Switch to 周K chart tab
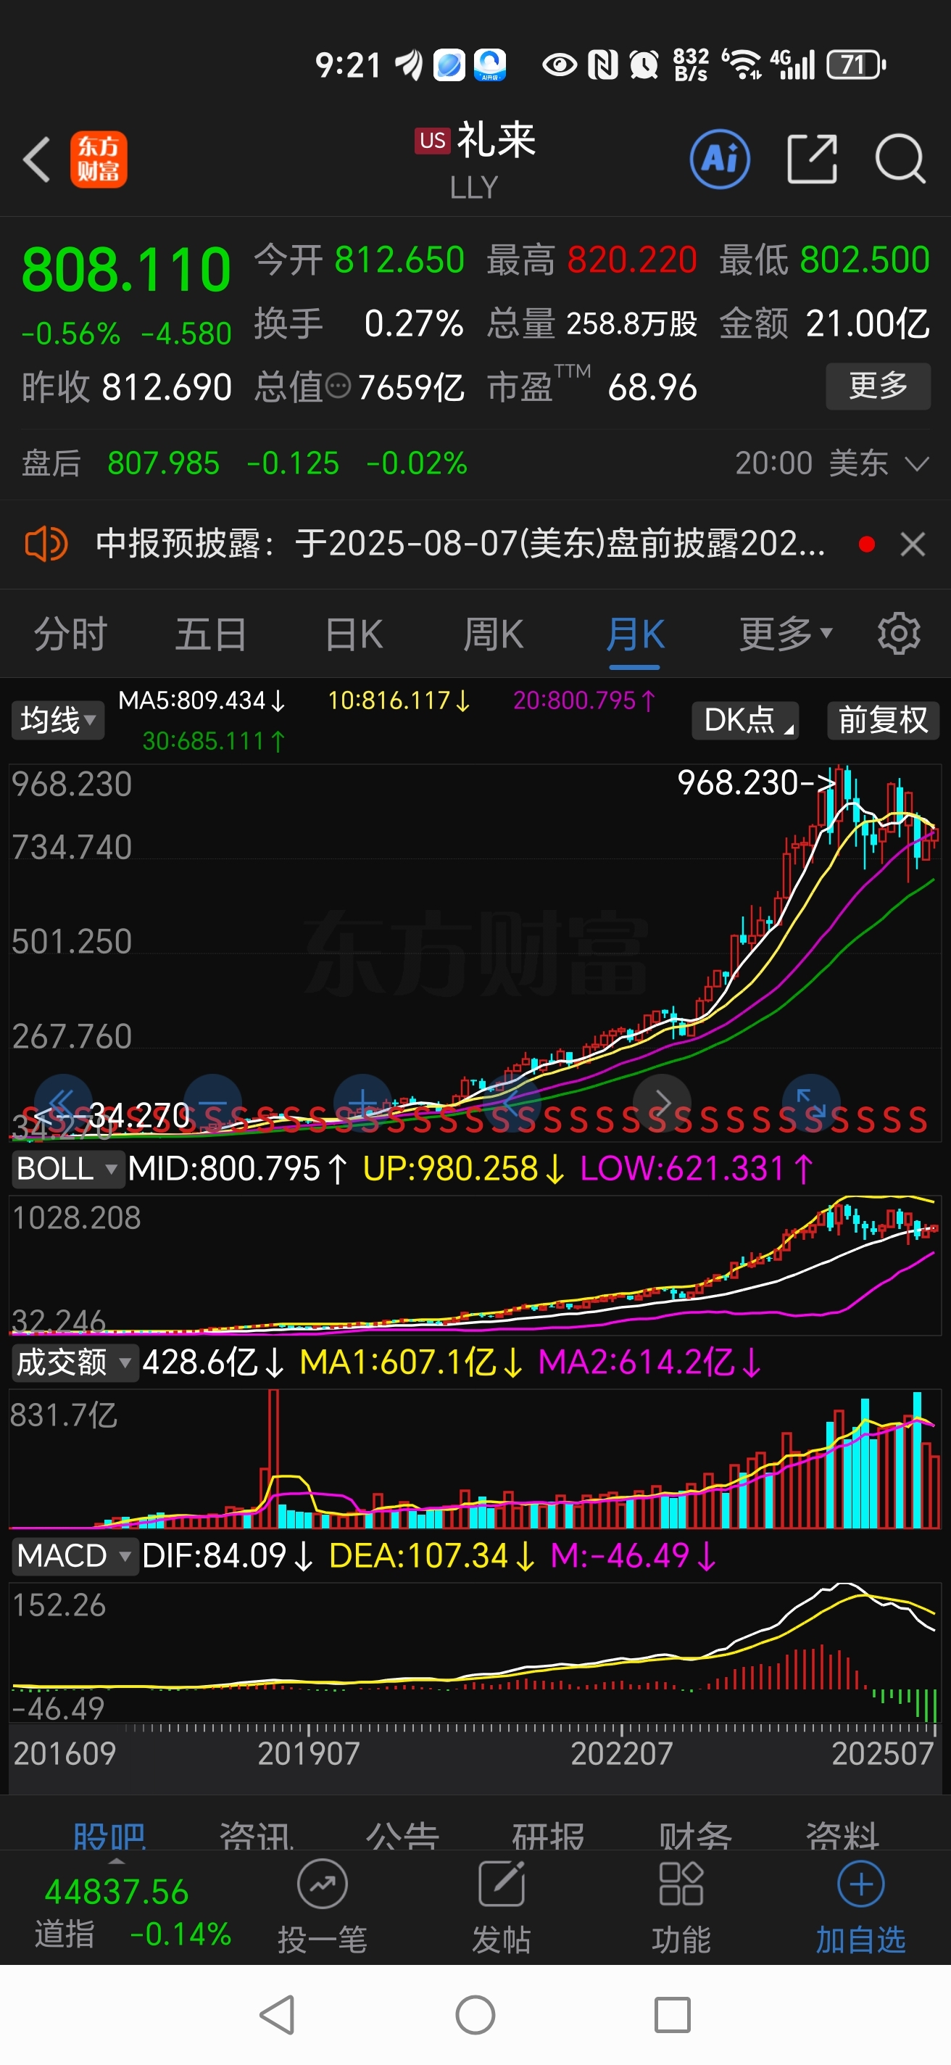The width and height of the screenshot is (951, 2065). [x=494, y=634]
